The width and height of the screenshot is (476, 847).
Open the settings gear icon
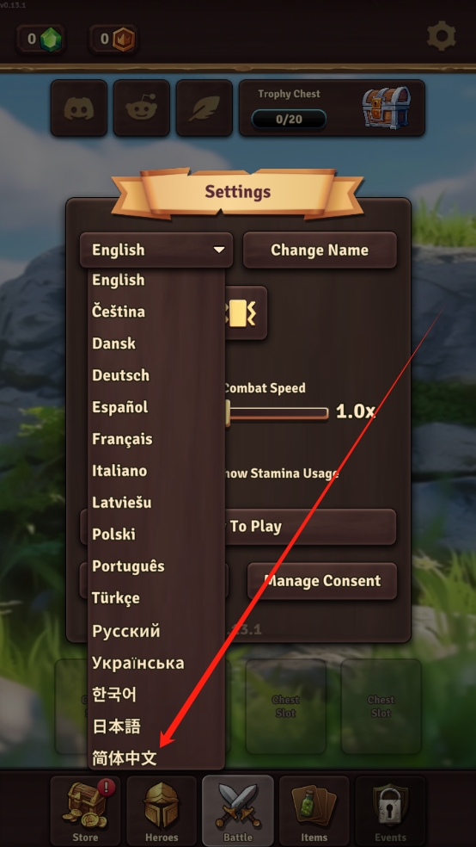point(442,37)
